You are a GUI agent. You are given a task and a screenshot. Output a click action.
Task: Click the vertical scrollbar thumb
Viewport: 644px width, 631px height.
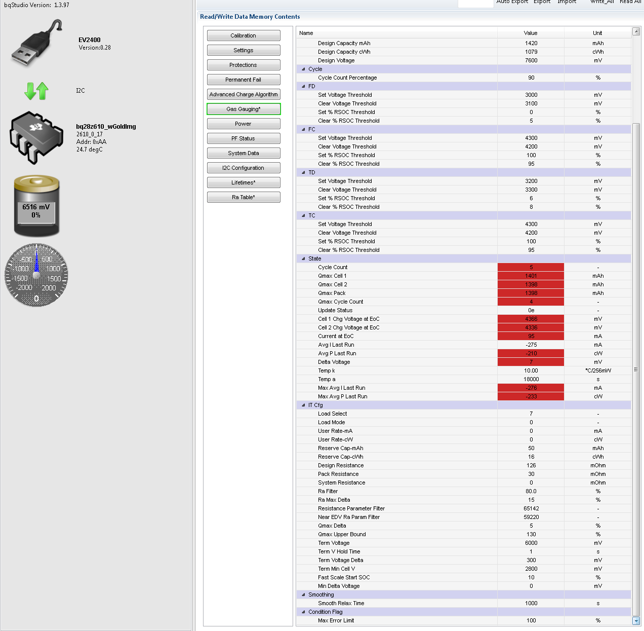click(x=636, y=370)
